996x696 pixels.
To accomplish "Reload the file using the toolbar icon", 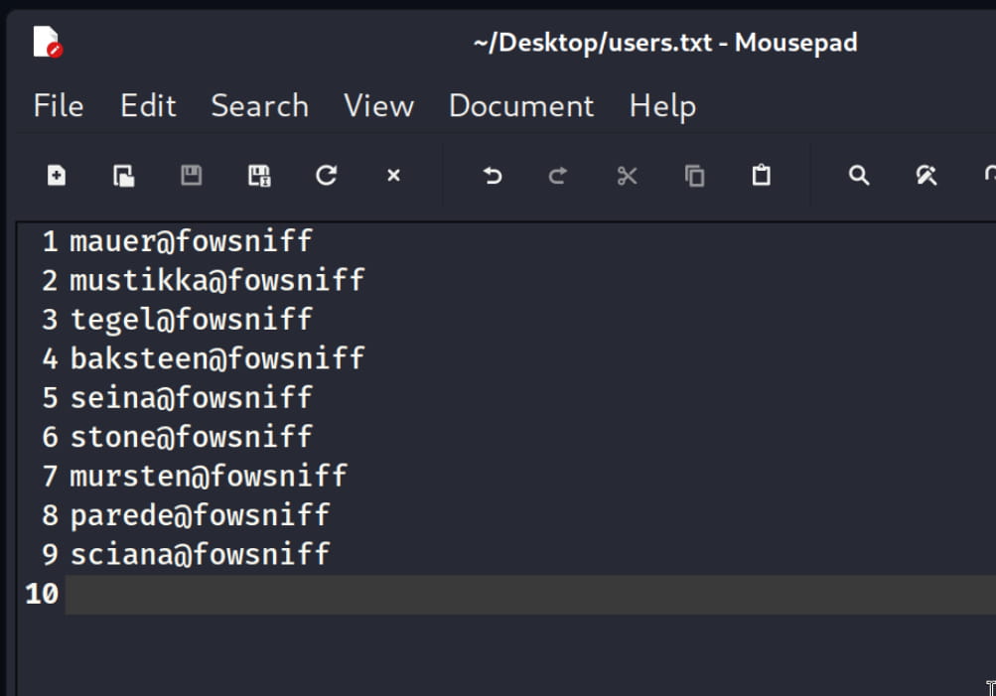I will click(326, 176).
